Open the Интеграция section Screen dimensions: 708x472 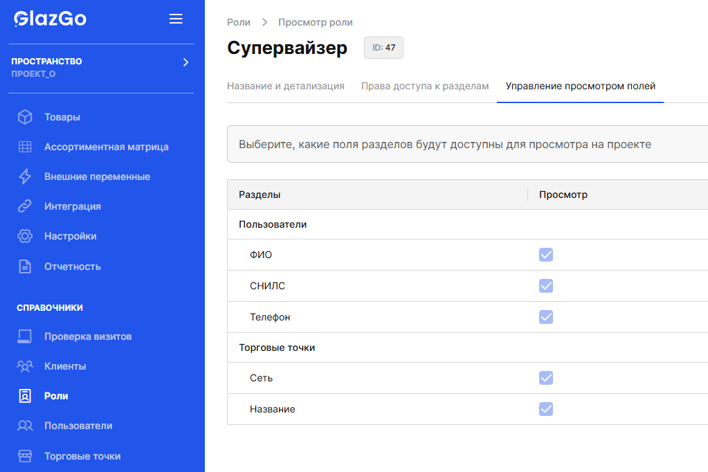tap(73, 206)
